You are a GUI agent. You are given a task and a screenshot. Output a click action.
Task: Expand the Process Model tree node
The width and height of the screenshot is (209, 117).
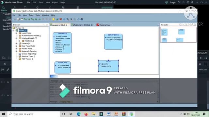point(16,48)
